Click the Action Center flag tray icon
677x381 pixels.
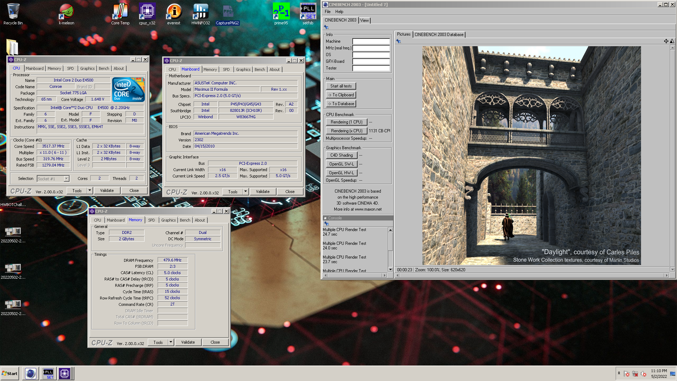[627, 374]
